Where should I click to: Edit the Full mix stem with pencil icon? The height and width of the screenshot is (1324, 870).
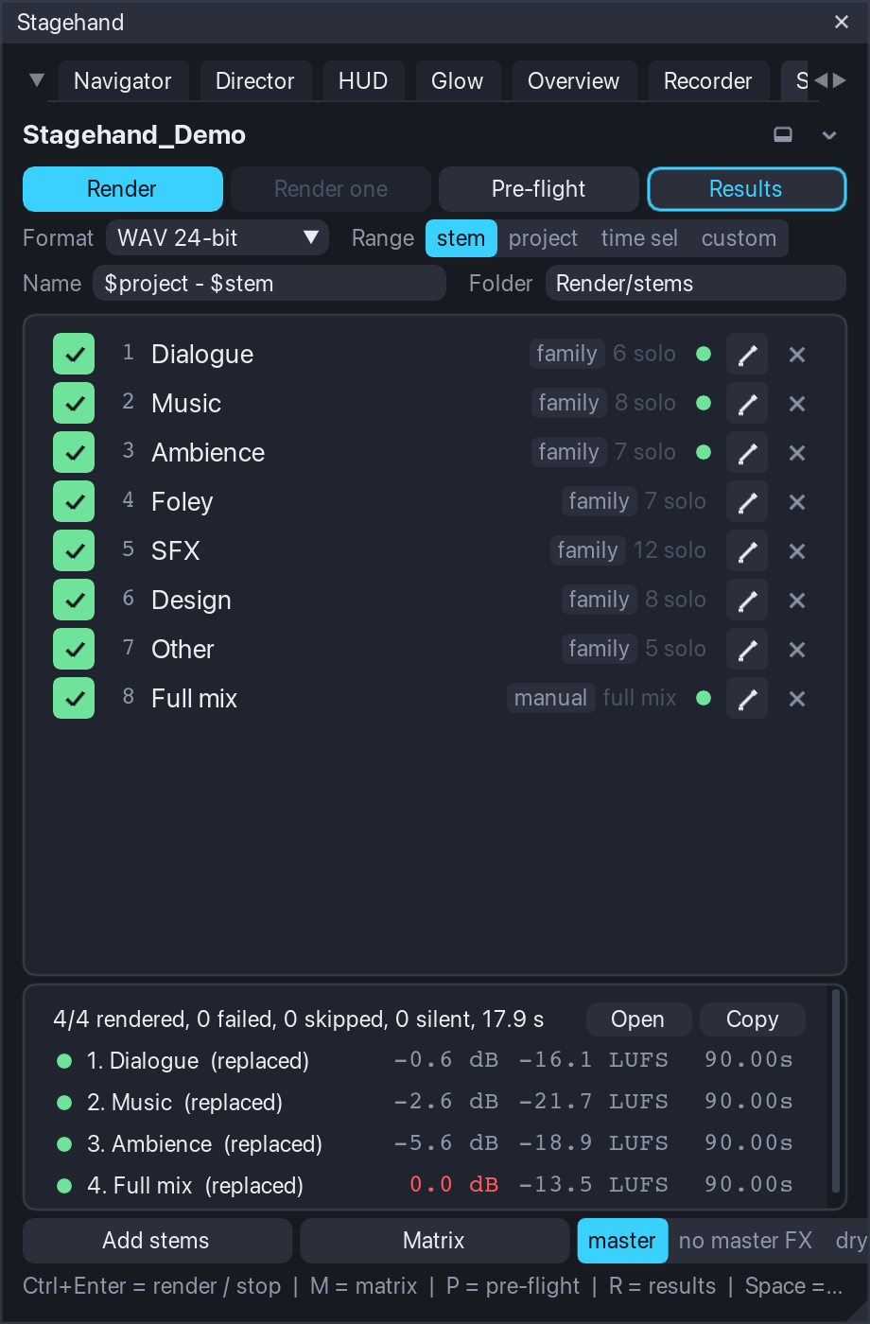[747, 699]
